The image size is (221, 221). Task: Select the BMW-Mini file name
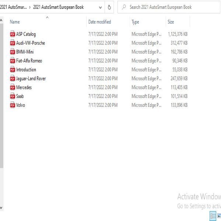[25, 52]
